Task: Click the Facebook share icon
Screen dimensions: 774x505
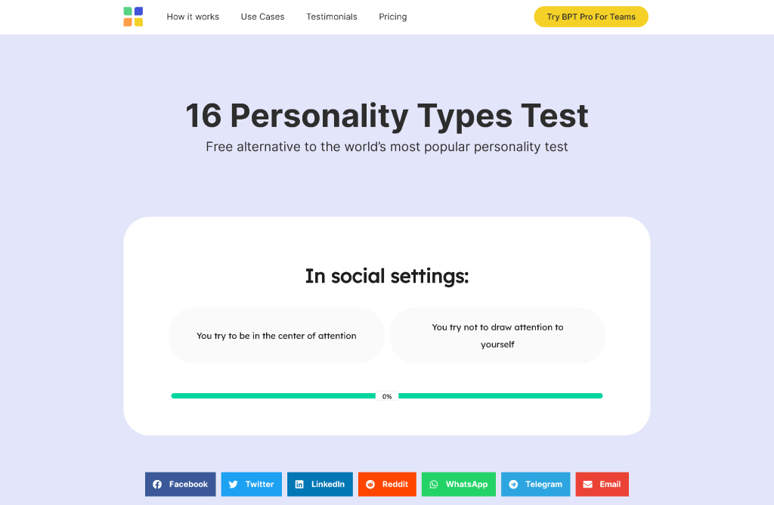Action: [157, 484]
